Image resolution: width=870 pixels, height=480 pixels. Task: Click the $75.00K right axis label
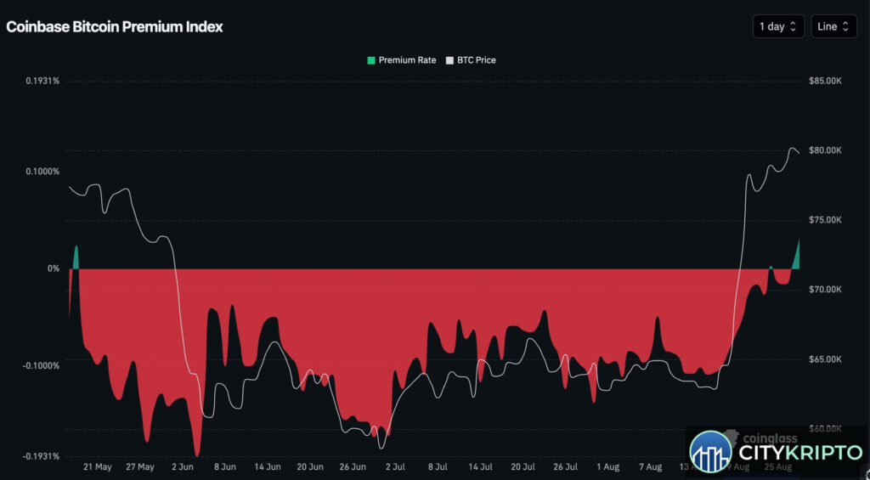tap(824, 220)
